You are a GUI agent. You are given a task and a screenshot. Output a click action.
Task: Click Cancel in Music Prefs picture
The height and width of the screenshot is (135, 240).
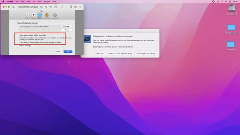[x=58, y=52]
